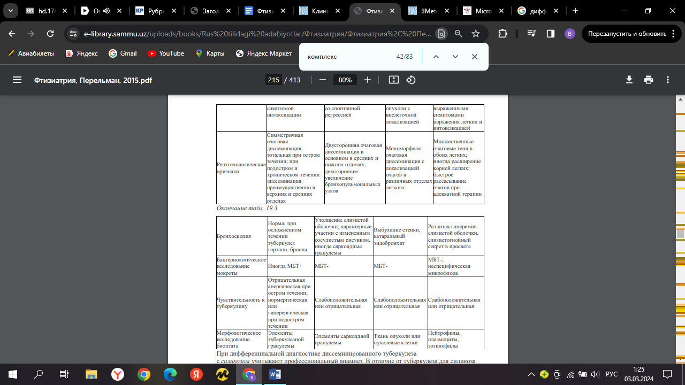The height and width of the screenshot is (385, 685).
Task: Click the Окончание табл. 19.3 caption
Action: point(247,208)
